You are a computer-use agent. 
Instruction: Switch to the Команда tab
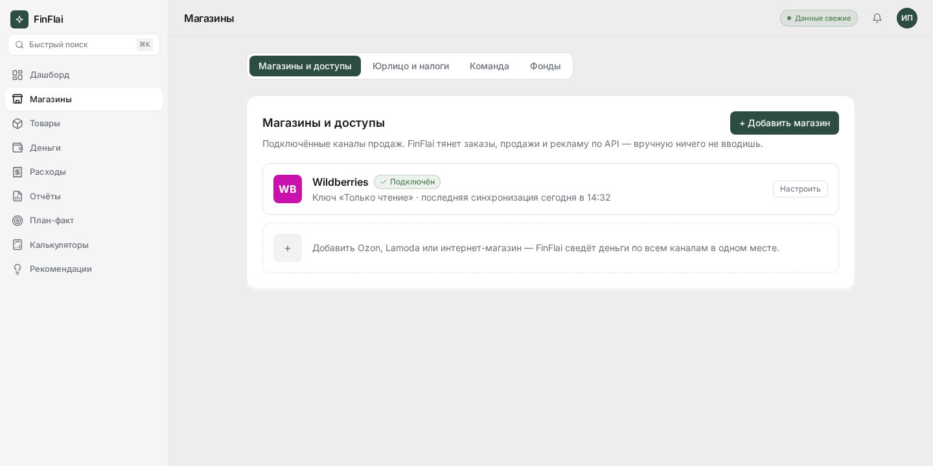pyautogui.click(x=489, y=66)
